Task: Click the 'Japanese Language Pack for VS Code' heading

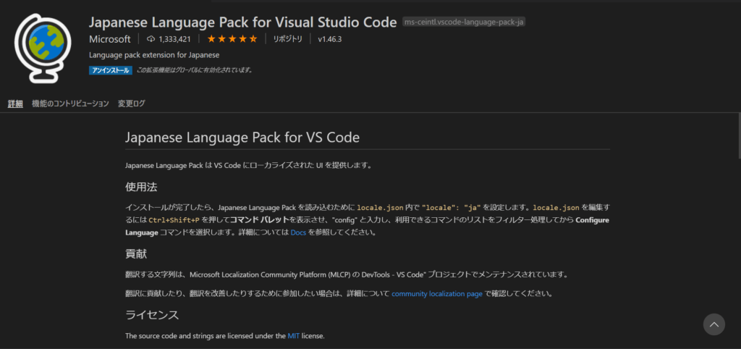Action: click(x=242, y=138)
